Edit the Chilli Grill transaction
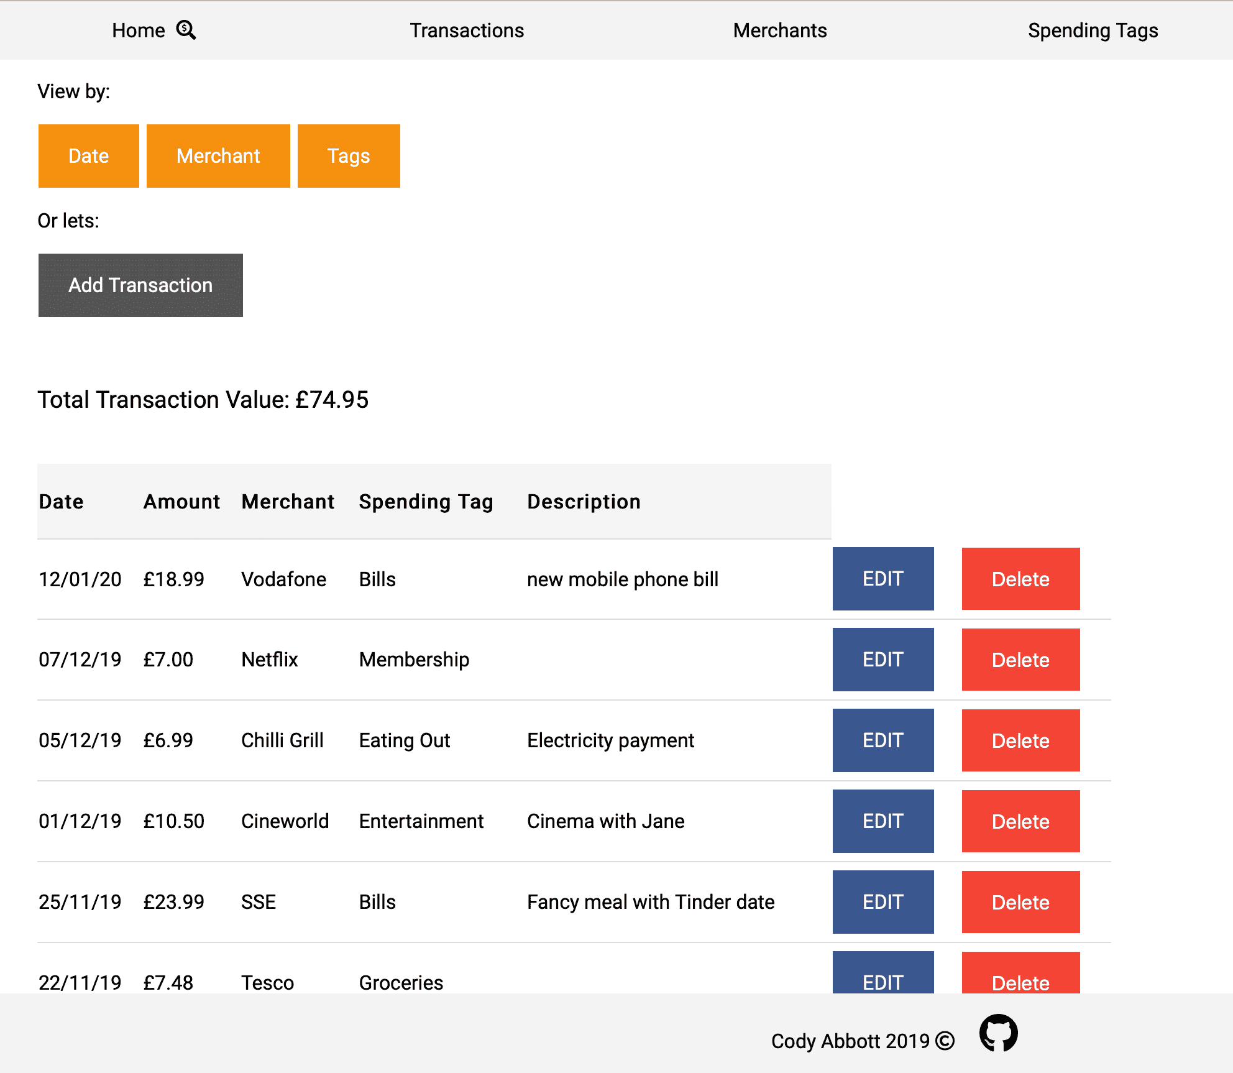1233x1073 pixels. click(882, 740)
